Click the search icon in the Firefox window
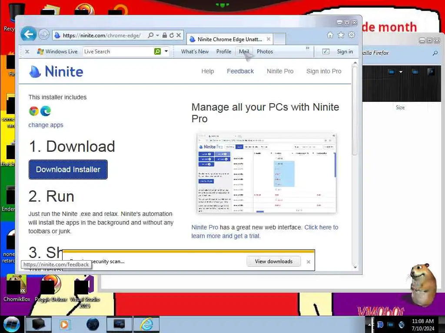 [x=435, y=53]
